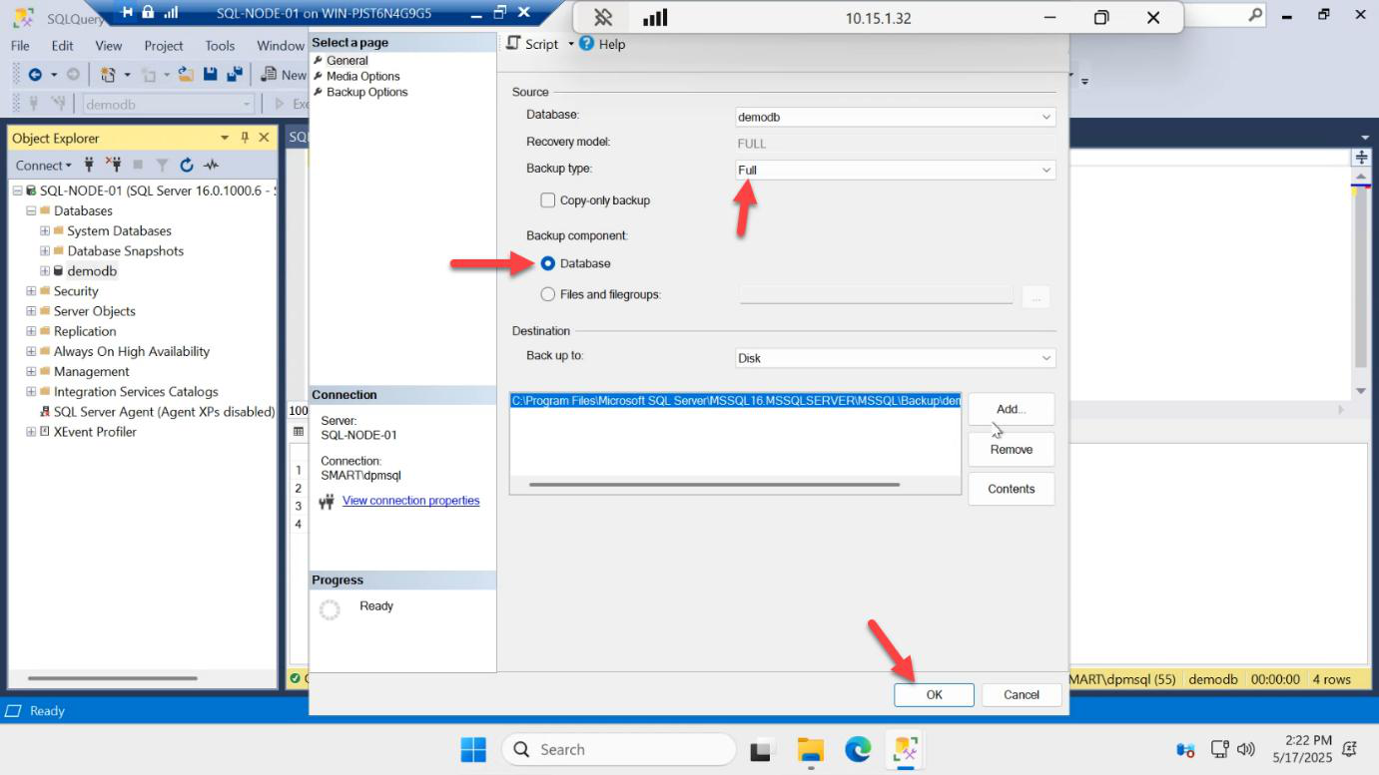Open File Explorer from the taskbar

(810, 749)
